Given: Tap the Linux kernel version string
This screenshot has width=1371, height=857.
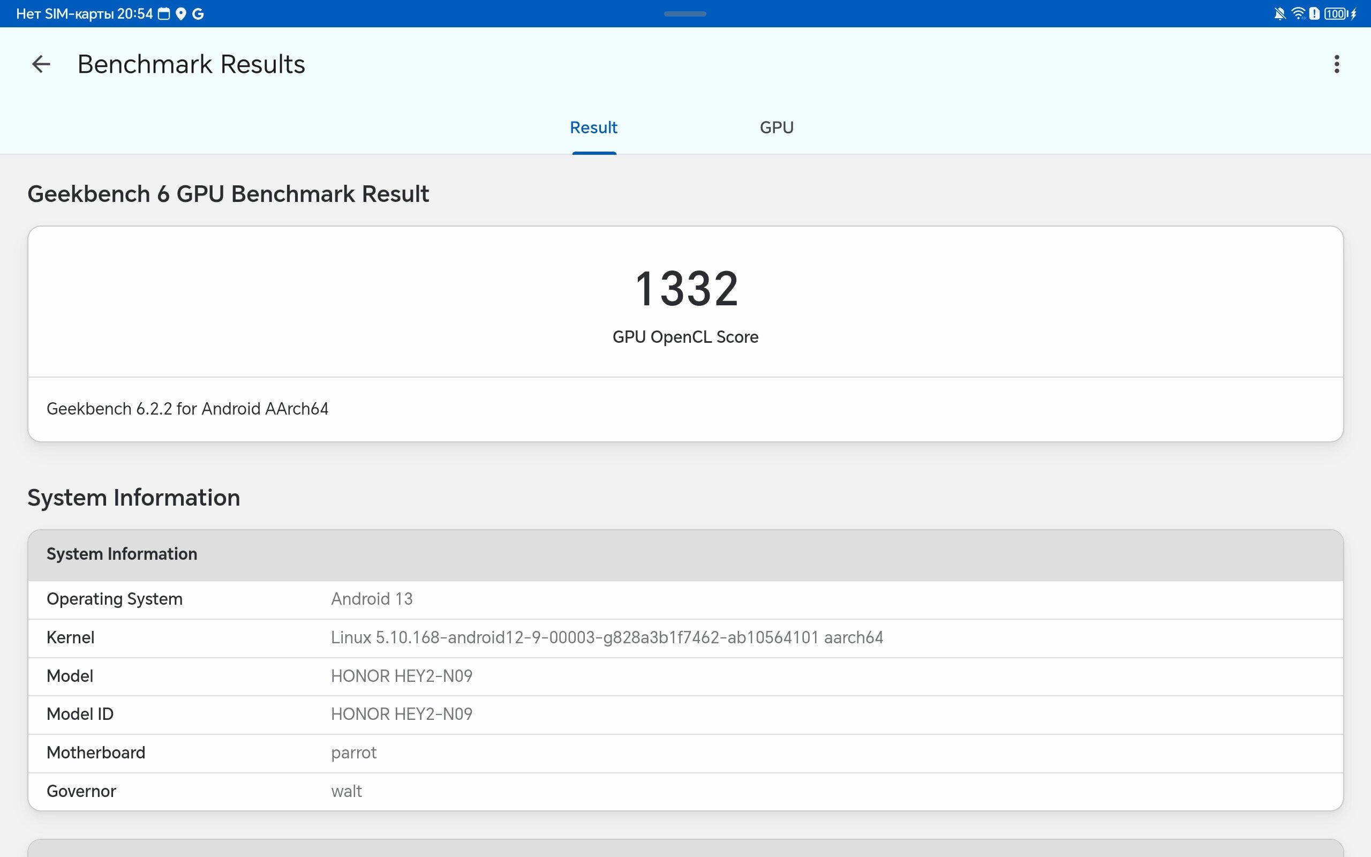Looking at the screenshot, I should coord(607,637).
